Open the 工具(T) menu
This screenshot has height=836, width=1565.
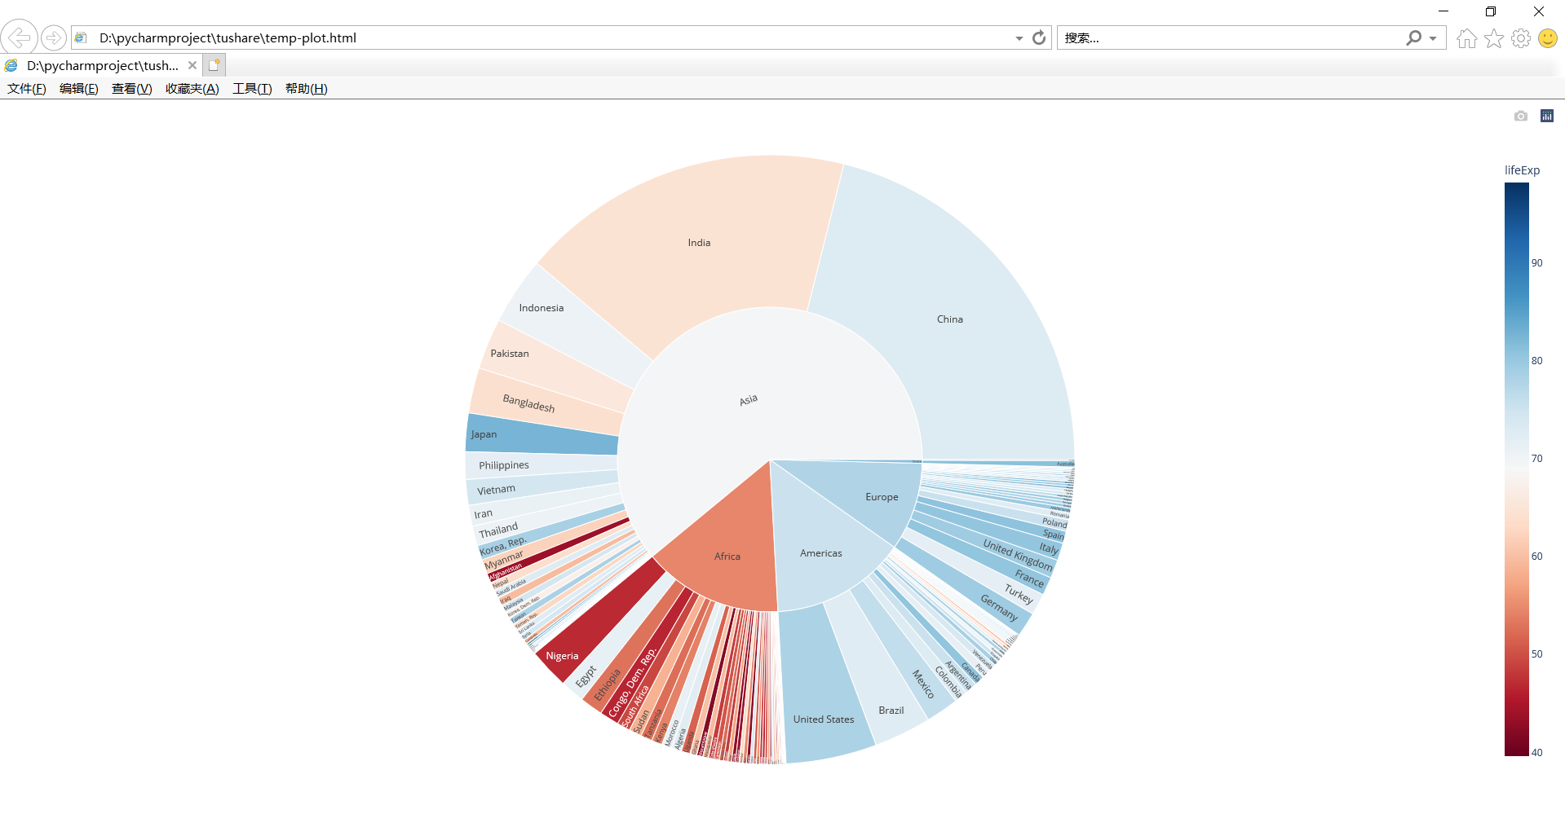251,89
